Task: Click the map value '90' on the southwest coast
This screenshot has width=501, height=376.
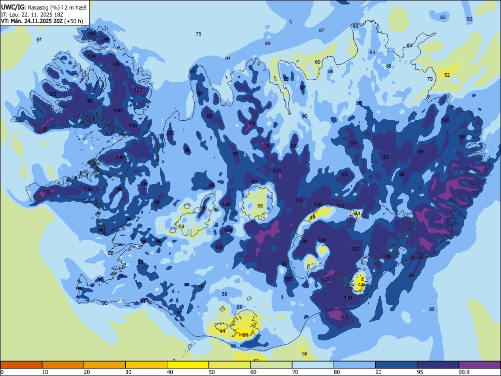Action: [x=142, y=301]
